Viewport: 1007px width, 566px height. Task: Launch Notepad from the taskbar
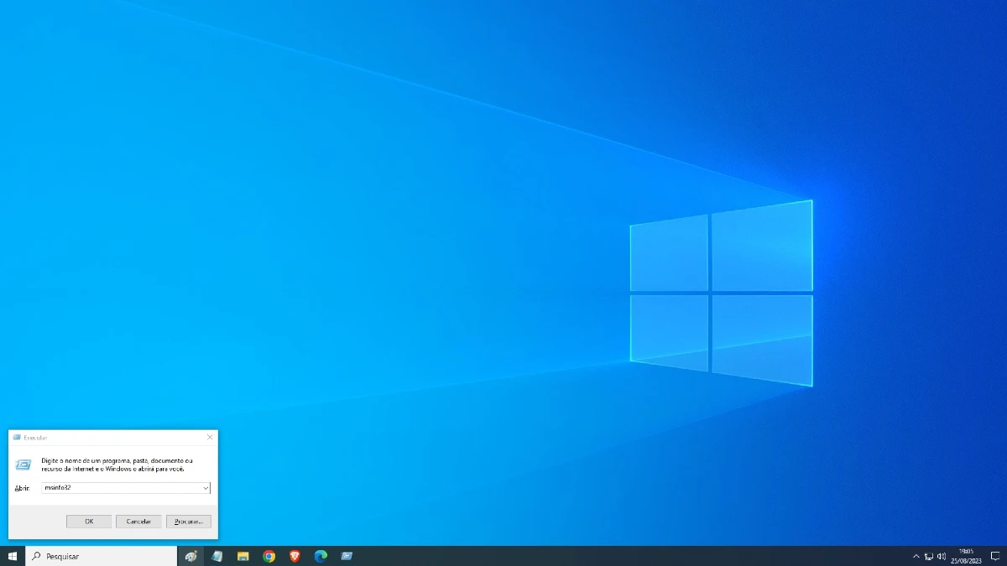pyautogui.click(x=217, y=555)
